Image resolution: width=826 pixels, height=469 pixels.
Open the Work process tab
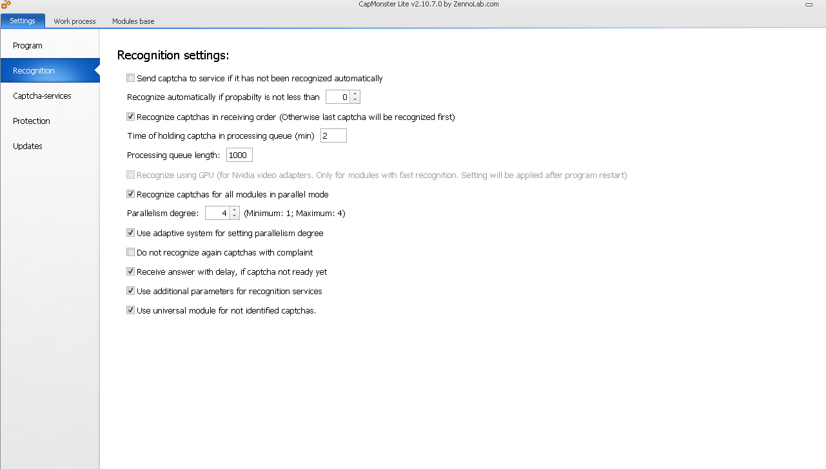tap(75, 21)
